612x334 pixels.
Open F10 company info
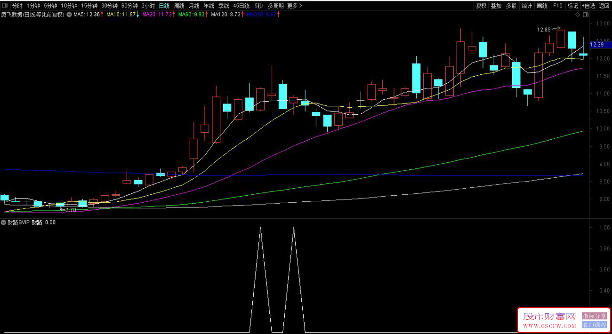click(557, 6)
